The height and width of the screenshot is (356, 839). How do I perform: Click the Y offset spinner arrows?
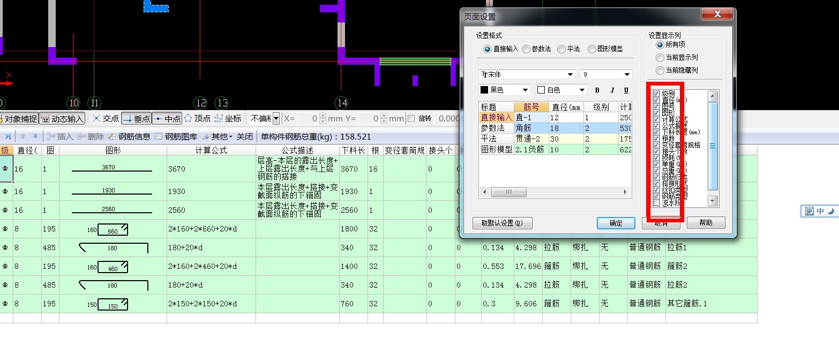tap(383, 118)
